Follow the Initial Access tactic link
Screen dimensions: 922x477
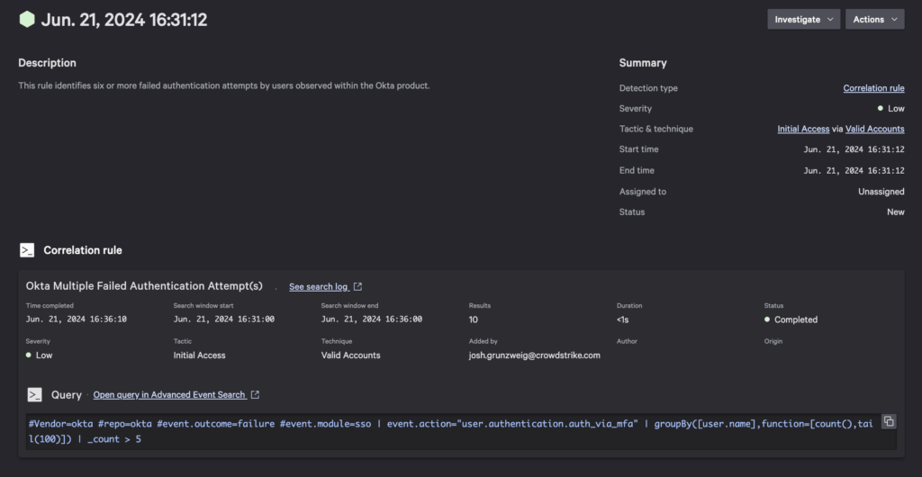(x=803, y=129)
